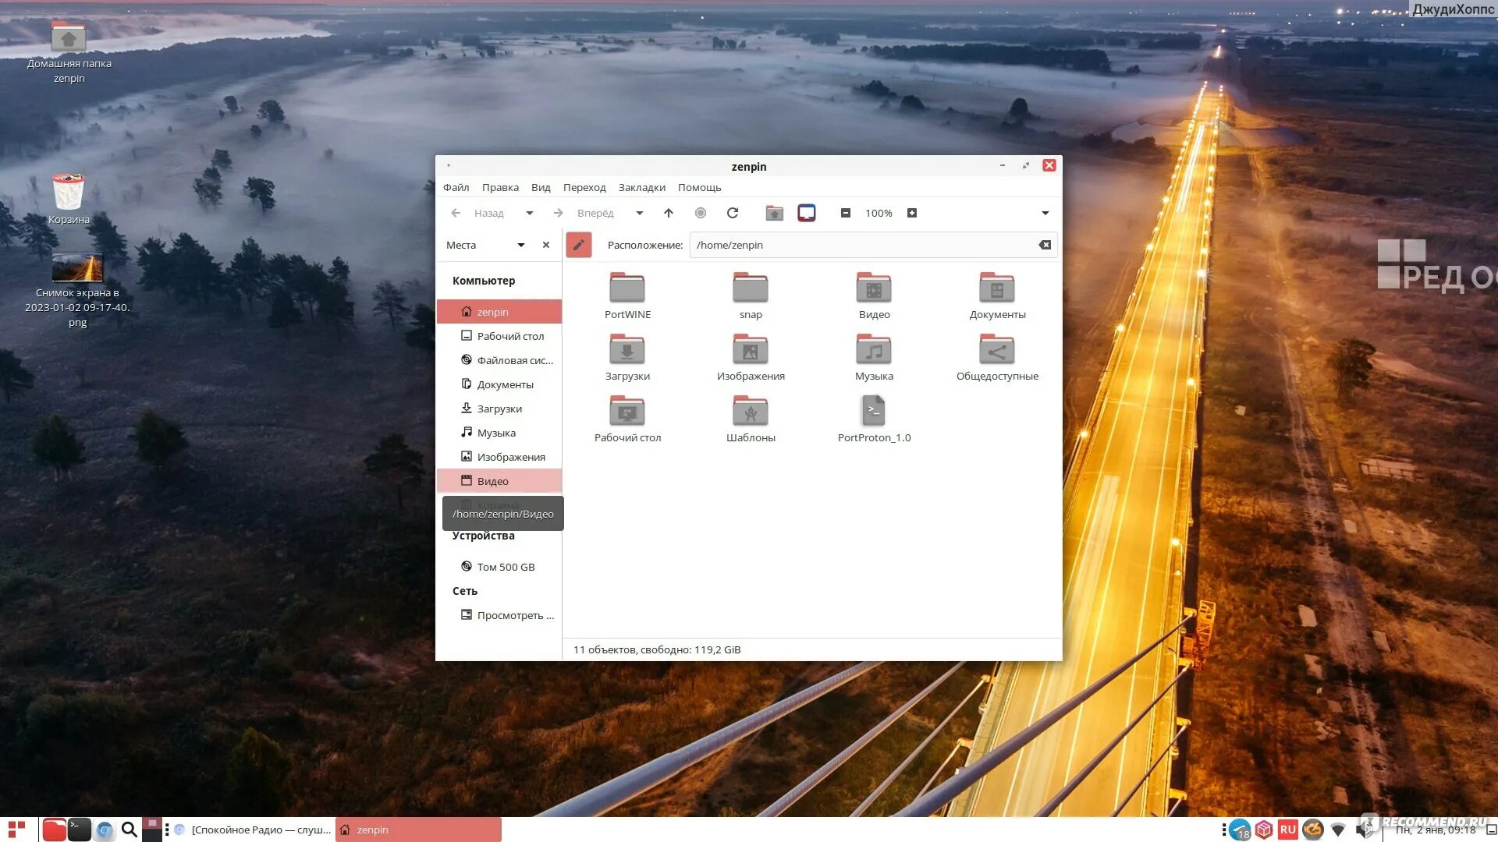Click Просмотреть network entry in sidebar
Viewport: 1498px width, 842px height.
499,615
